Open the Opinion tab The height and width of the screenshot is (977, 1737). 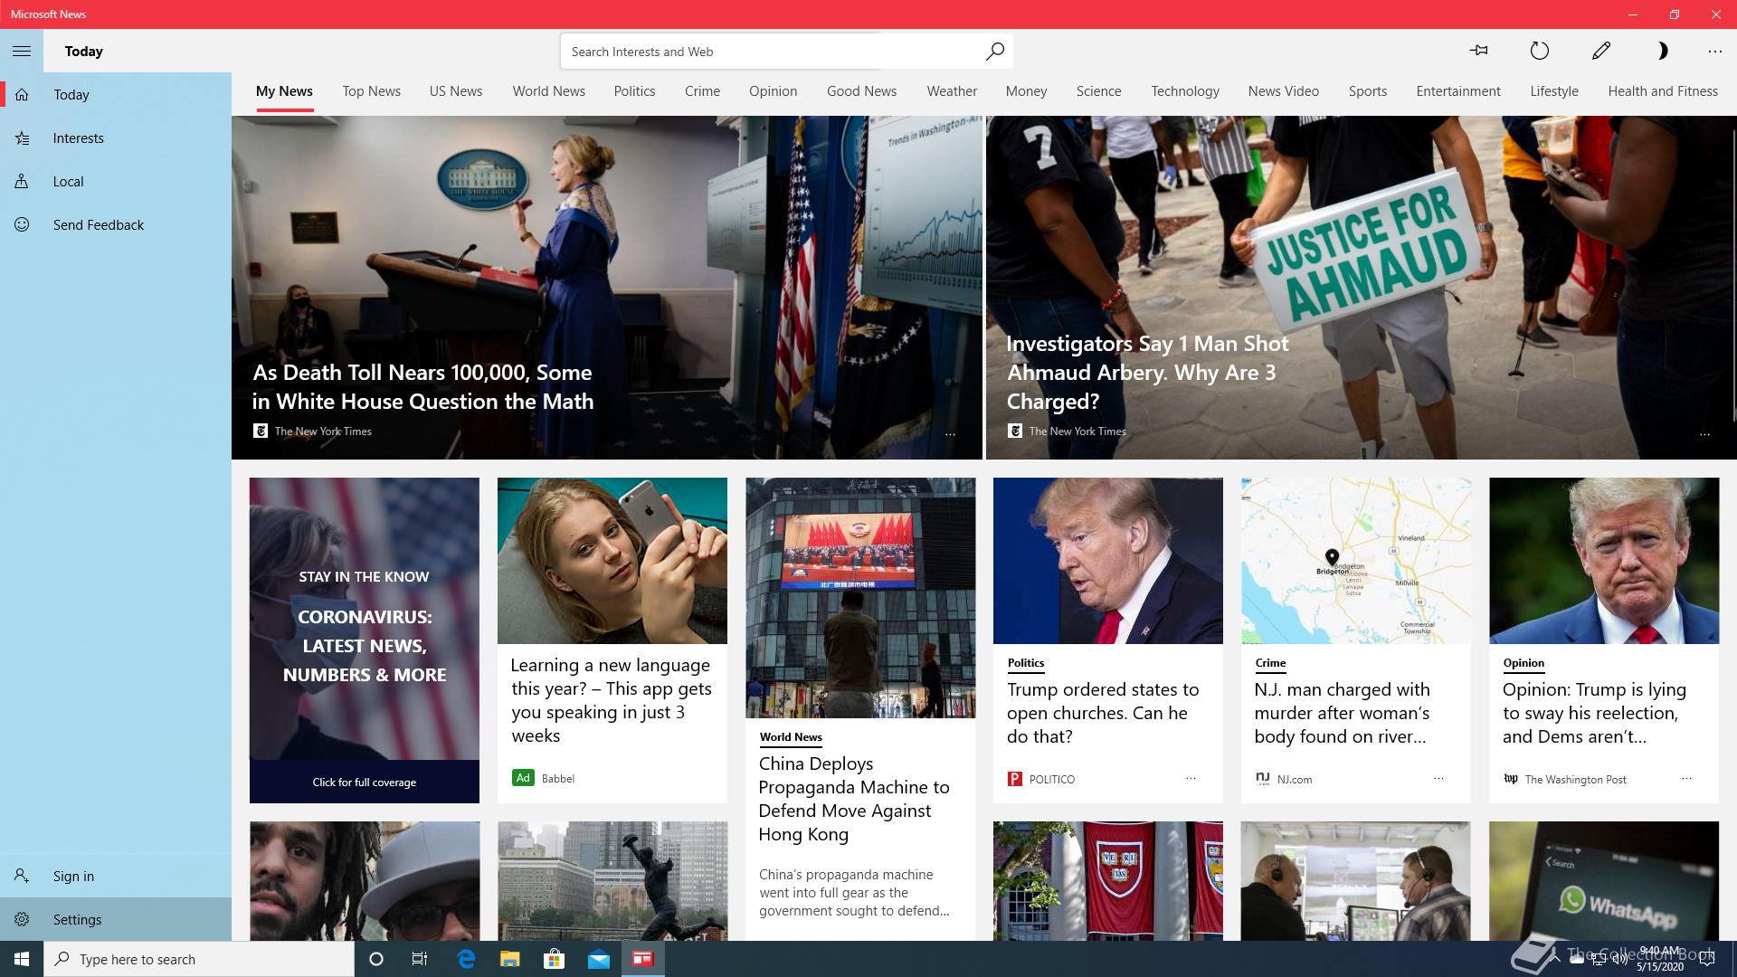pyautogui.click(x=773, y=91)
